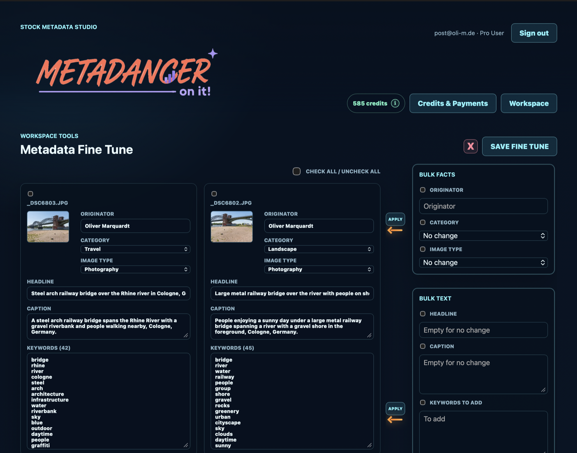Click Keywords To Add textarea
577x453 pixels.
[x=483, y=432]
